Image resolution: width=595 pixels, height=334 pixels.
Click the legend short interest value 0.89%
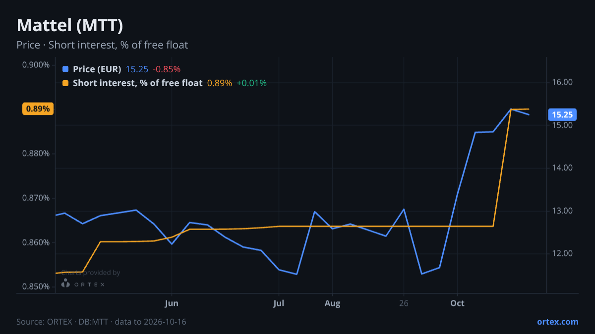[x=219, y=83]
